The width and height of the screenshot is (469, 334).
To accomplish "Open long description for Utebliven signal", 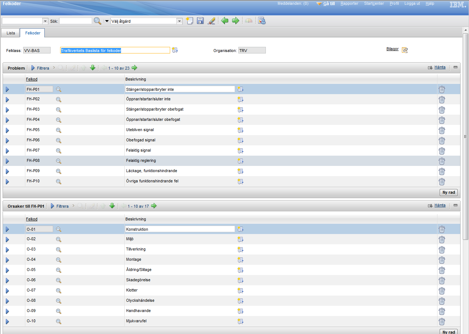I will click(x=241, y=130).
